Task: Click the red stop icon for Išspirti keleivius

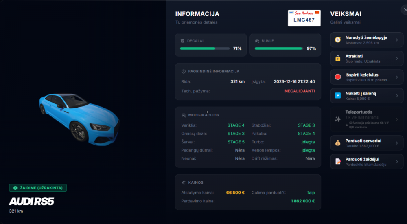Action: click(338, 77)
